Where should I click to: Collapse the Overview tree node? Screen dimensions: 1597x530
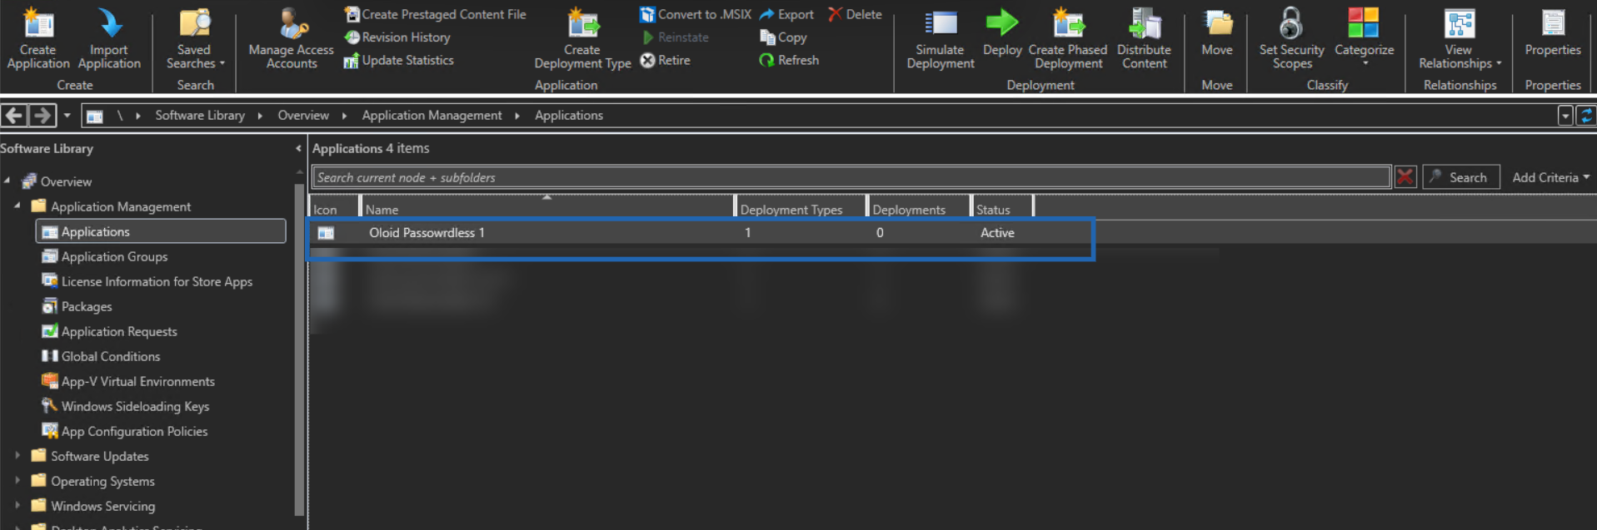7,181
